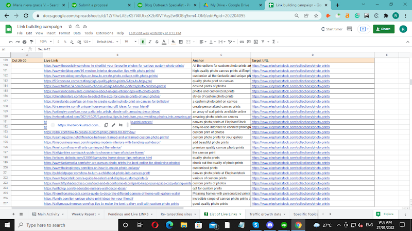
Task: Open the text color picker
Action: point(164,42)
